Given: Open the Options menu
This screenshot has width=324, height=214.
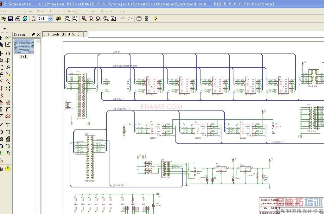Looking at the screenshot, I should click(89, 11).
